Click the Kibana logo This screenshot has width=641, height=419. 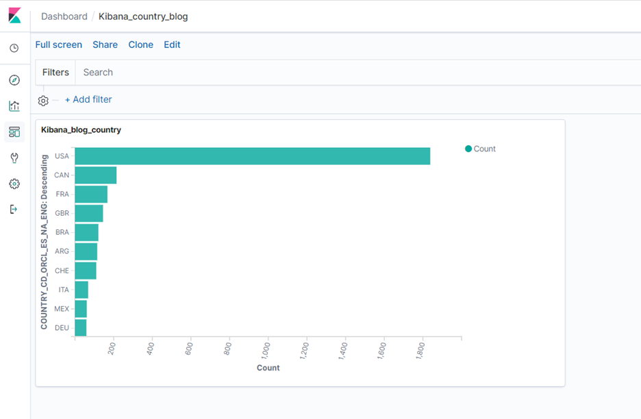(x=14, y=16)
